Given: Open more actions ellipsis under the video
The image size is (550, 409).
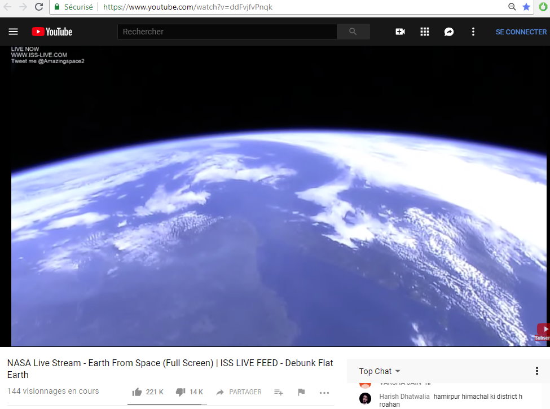Looking at the screenshot, I should pos(324,393).
